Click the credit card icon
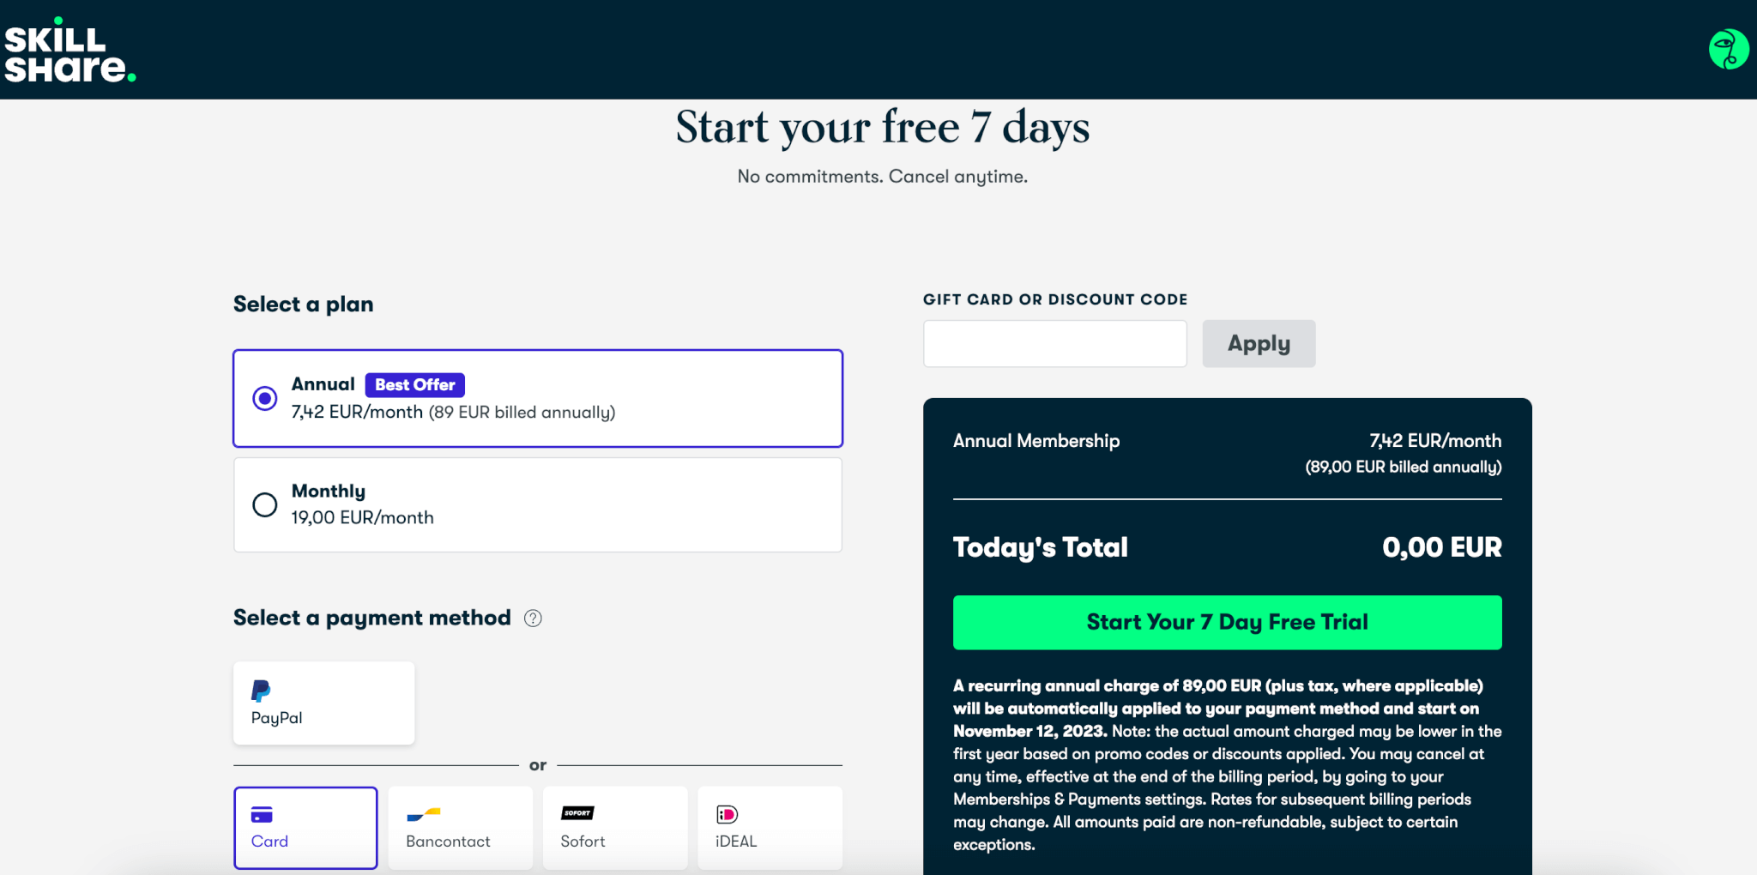 [x=262, y=814]
